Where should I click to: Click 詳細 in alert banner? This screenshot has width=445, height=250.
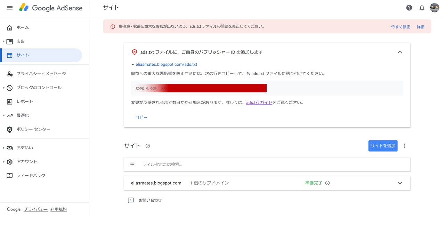421,27
